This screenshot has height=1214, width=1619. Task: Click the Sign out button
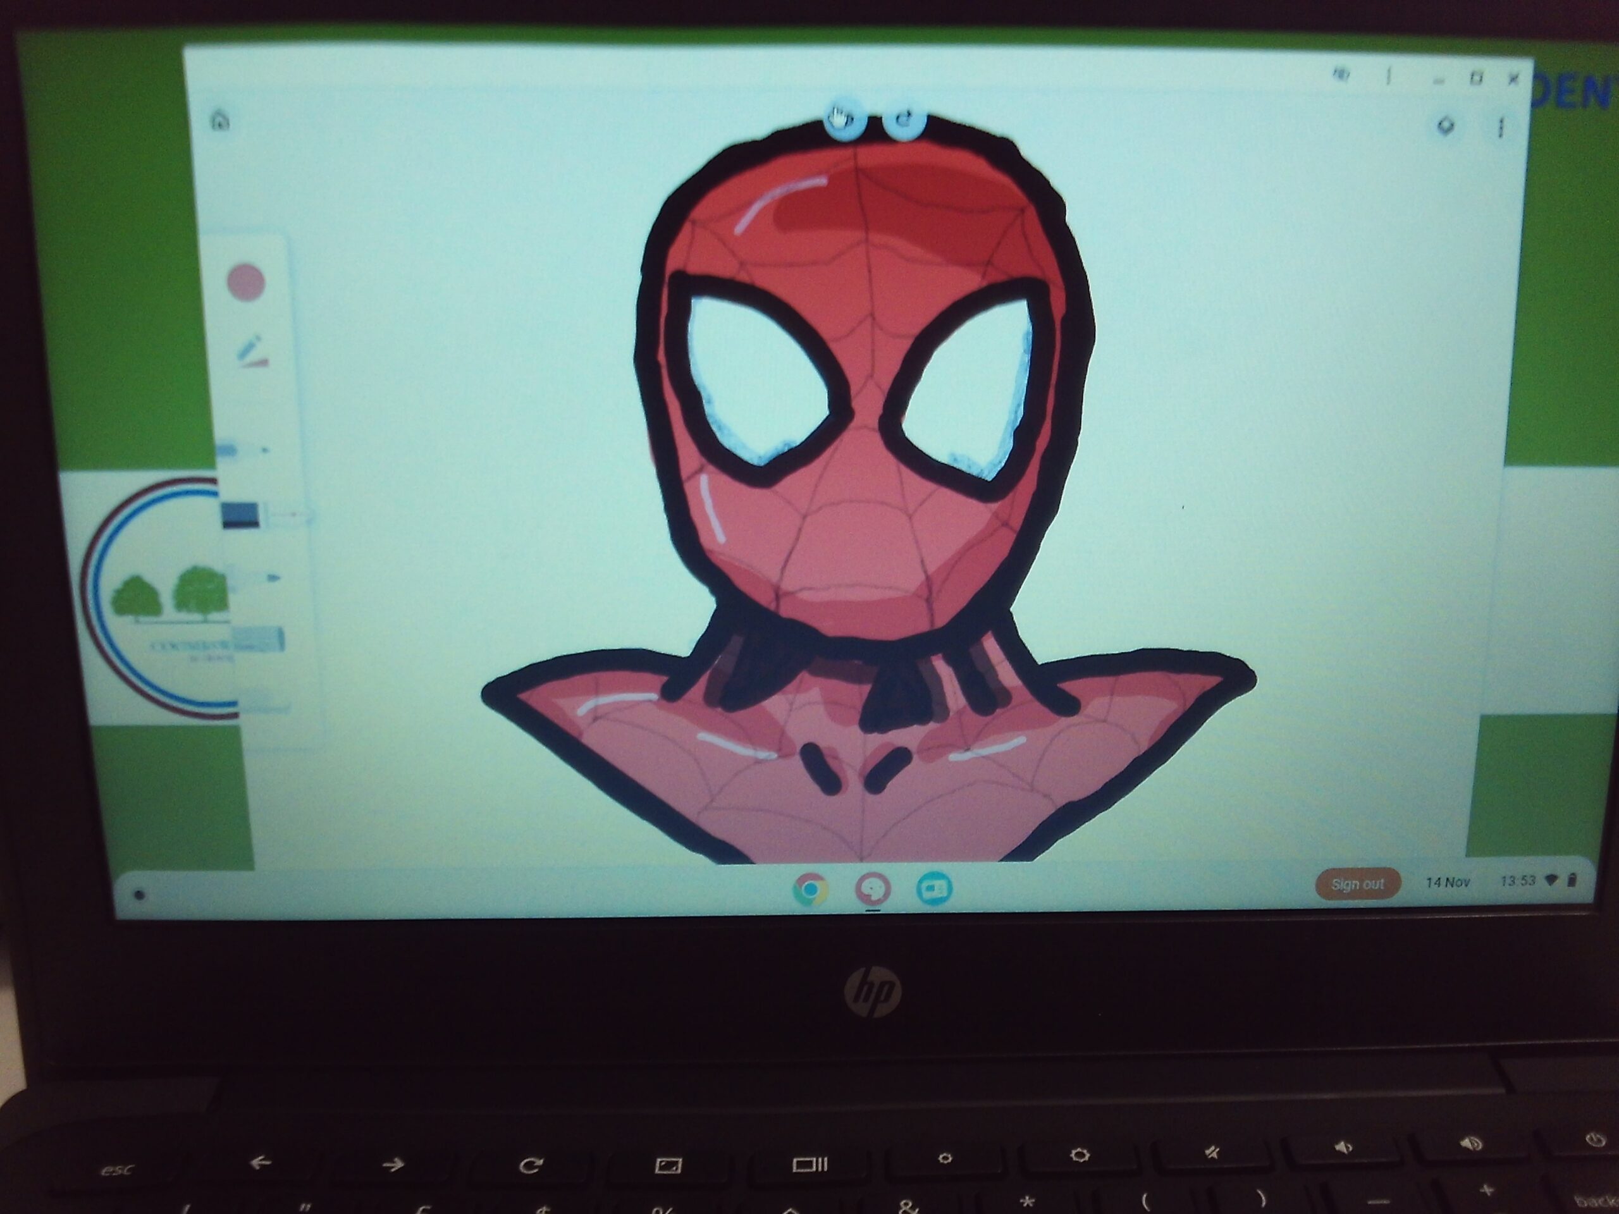[x=1357, y=884]
